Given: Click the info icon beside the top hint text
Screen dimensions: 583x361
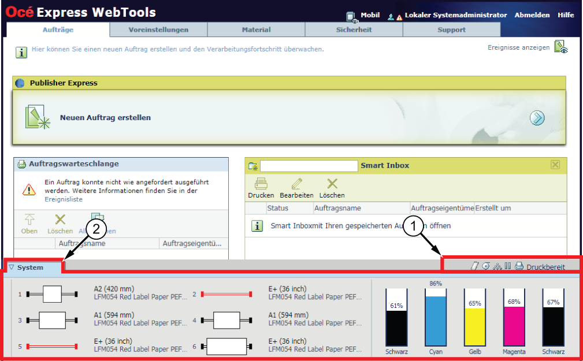Looking at the screenshot, I should 21,53.
